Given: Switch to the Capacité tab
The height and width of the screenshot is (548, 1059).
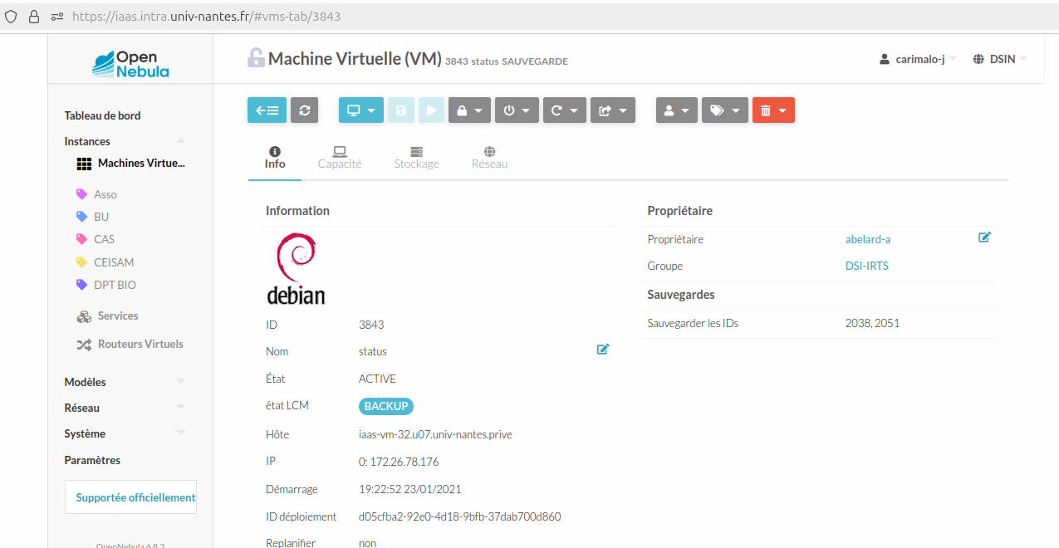Looking at the screenshot, I should tap(339, 157).
